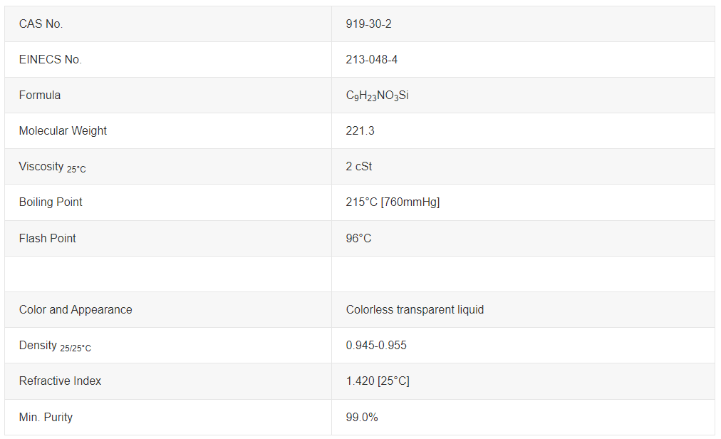This screenshot has width=721, height=439.
Task: Click the viscosity value 2 cSt
Action: 358,166
